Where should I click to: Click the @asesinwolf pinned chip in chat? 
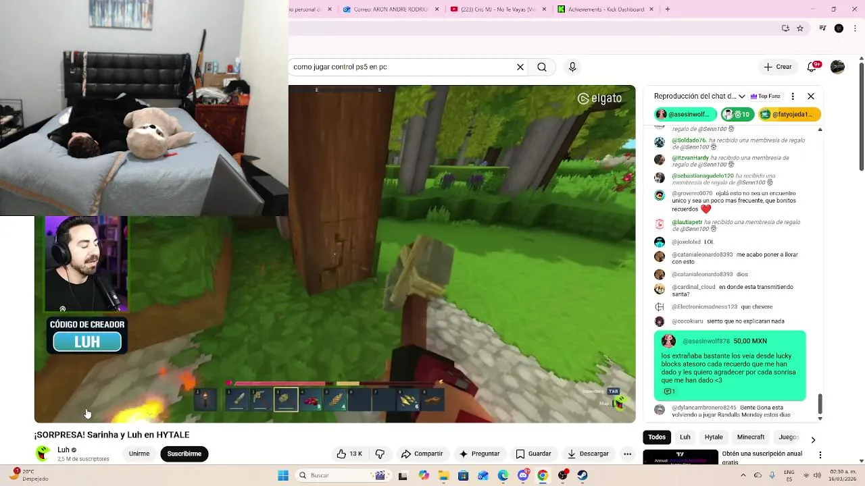[685, 114]
